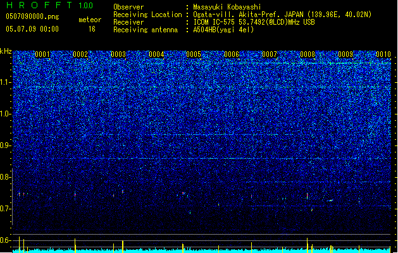Click the Receiving Location label
Image resolution: width=398 pixels, height=253 pixels.
click(x=147, y=15)
